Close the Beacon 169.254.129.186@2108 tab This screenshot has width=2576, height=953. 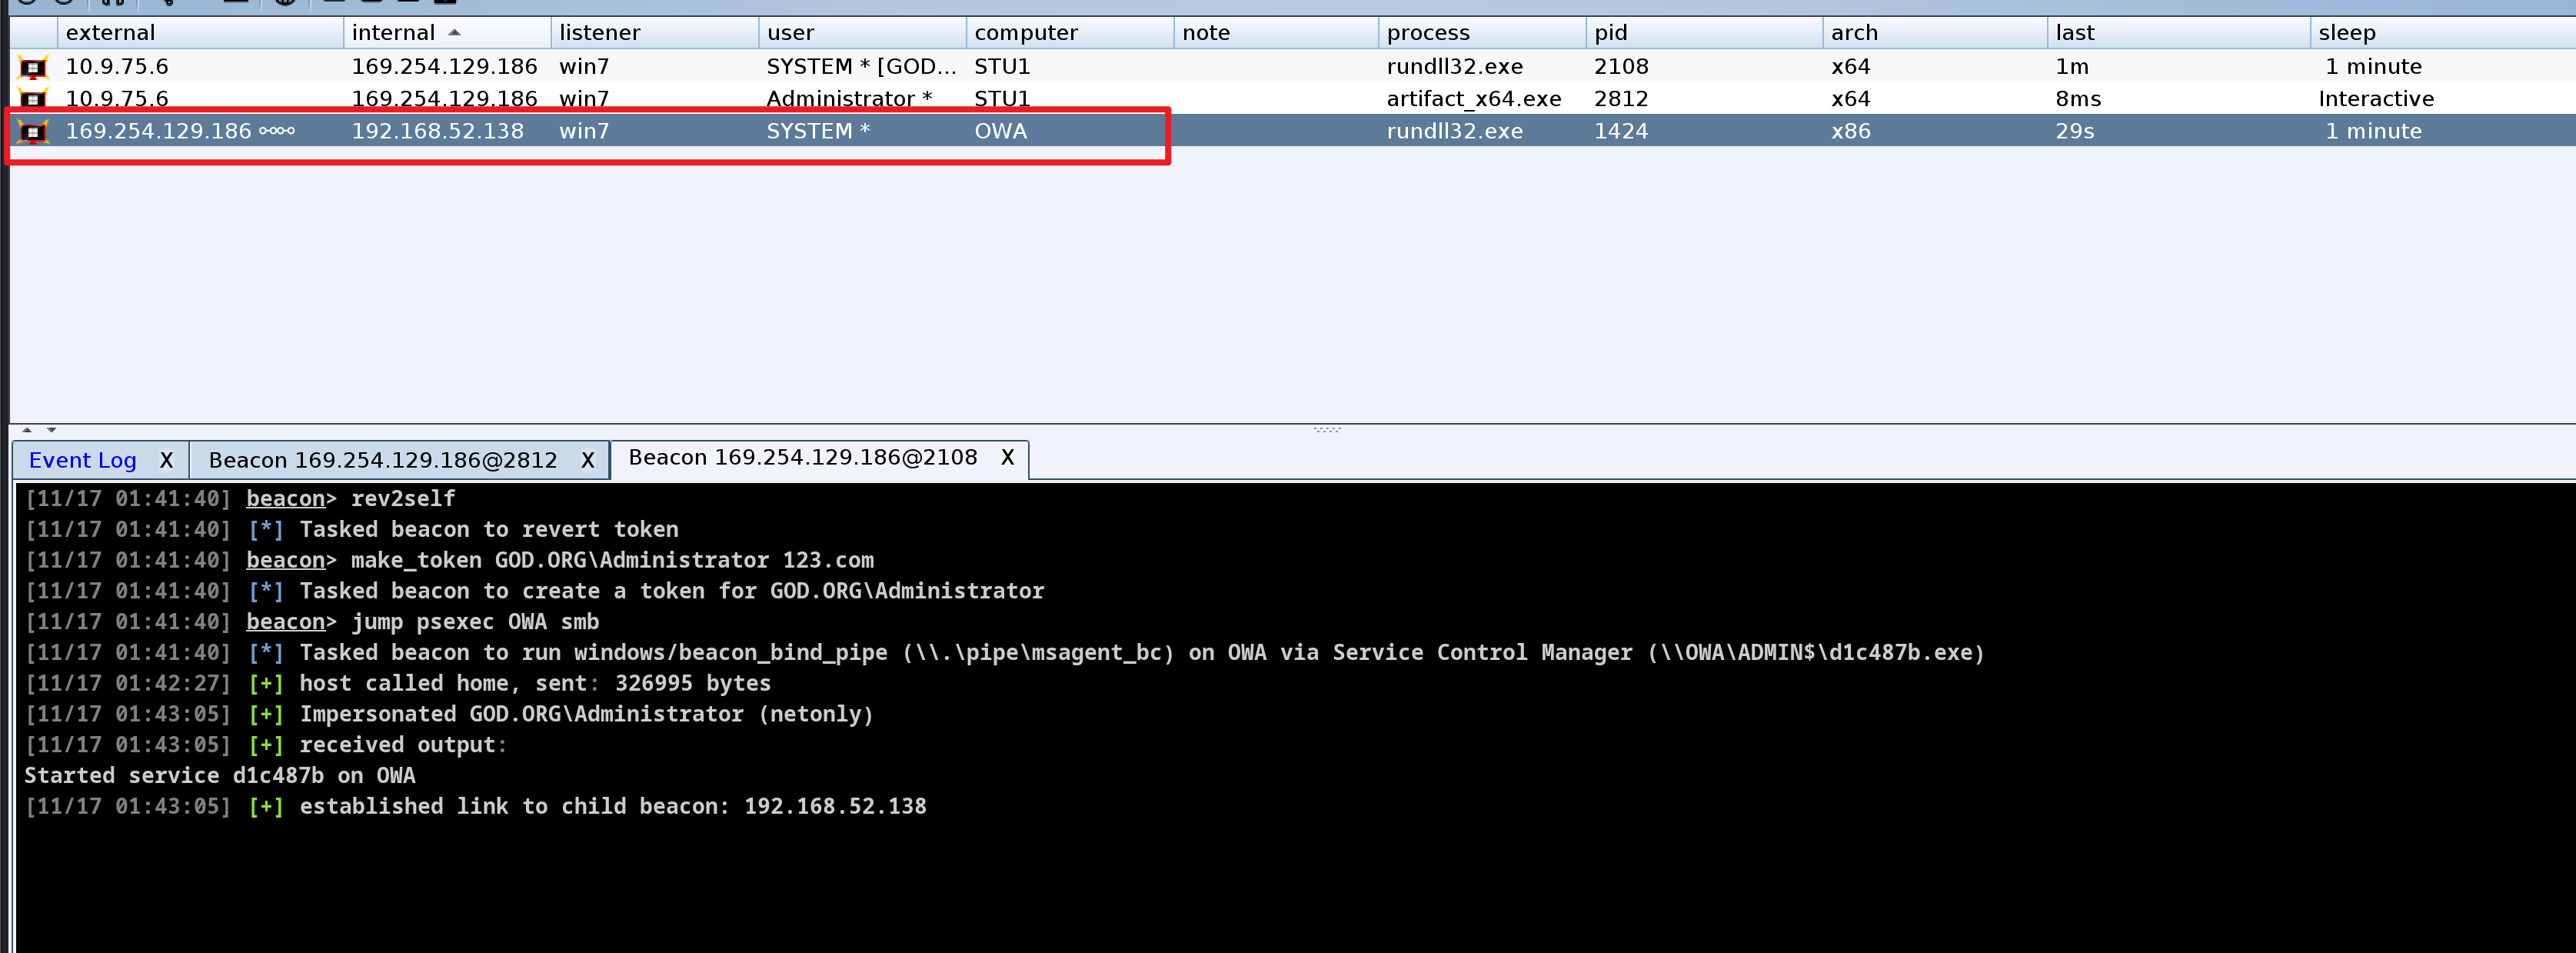point(1007,457)
